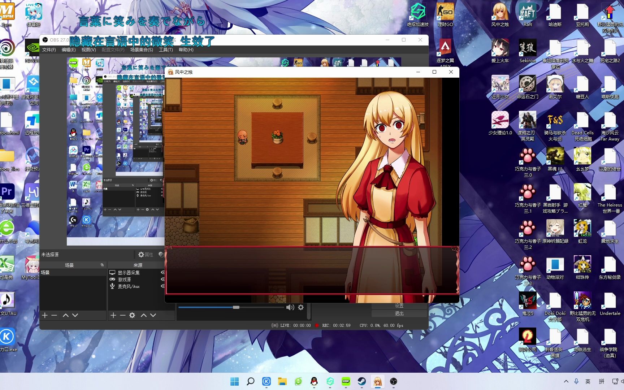Switch input method via 英 tray indicator
The image size is (624, 390).
(x=588, y=381)
